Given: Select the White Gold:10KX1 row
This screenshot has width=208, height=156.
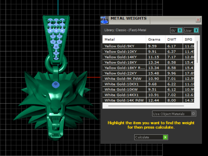Looking at the screenshot, I should 148,84.
